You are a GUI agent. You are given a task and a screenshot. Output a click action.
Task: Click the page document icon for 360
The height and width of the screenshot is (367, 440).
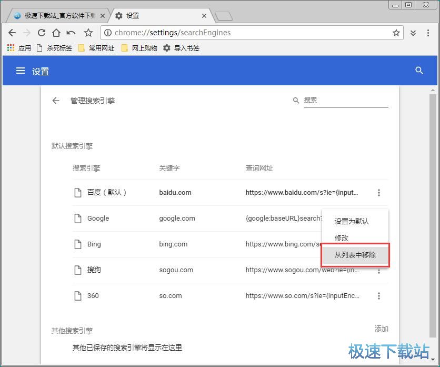[78, 296]
